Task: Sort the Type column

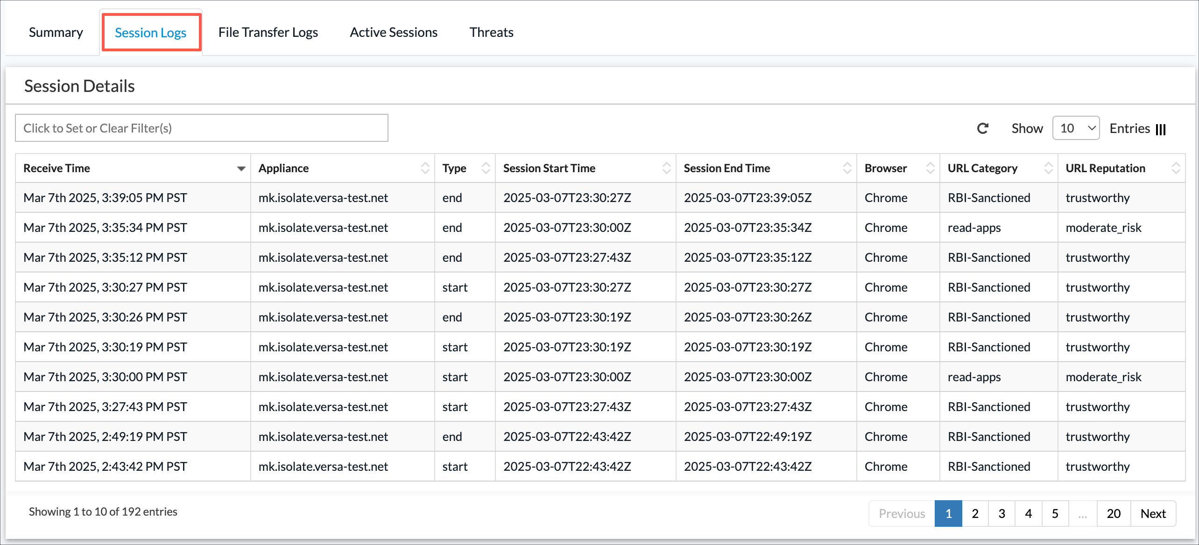Action: [486, 168]
